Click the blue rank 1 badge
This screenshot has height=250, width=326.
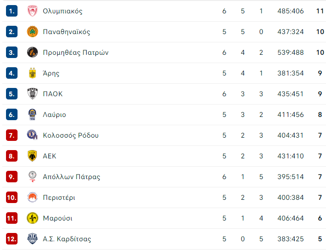click(12, 11)
